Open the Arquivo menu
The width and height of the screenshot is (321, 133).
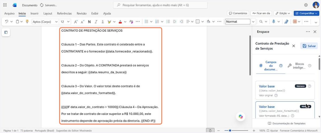[9, 13]
